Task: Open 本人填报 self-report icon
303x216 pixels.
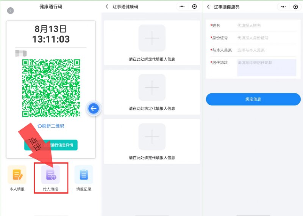Action: pos(17,175)
